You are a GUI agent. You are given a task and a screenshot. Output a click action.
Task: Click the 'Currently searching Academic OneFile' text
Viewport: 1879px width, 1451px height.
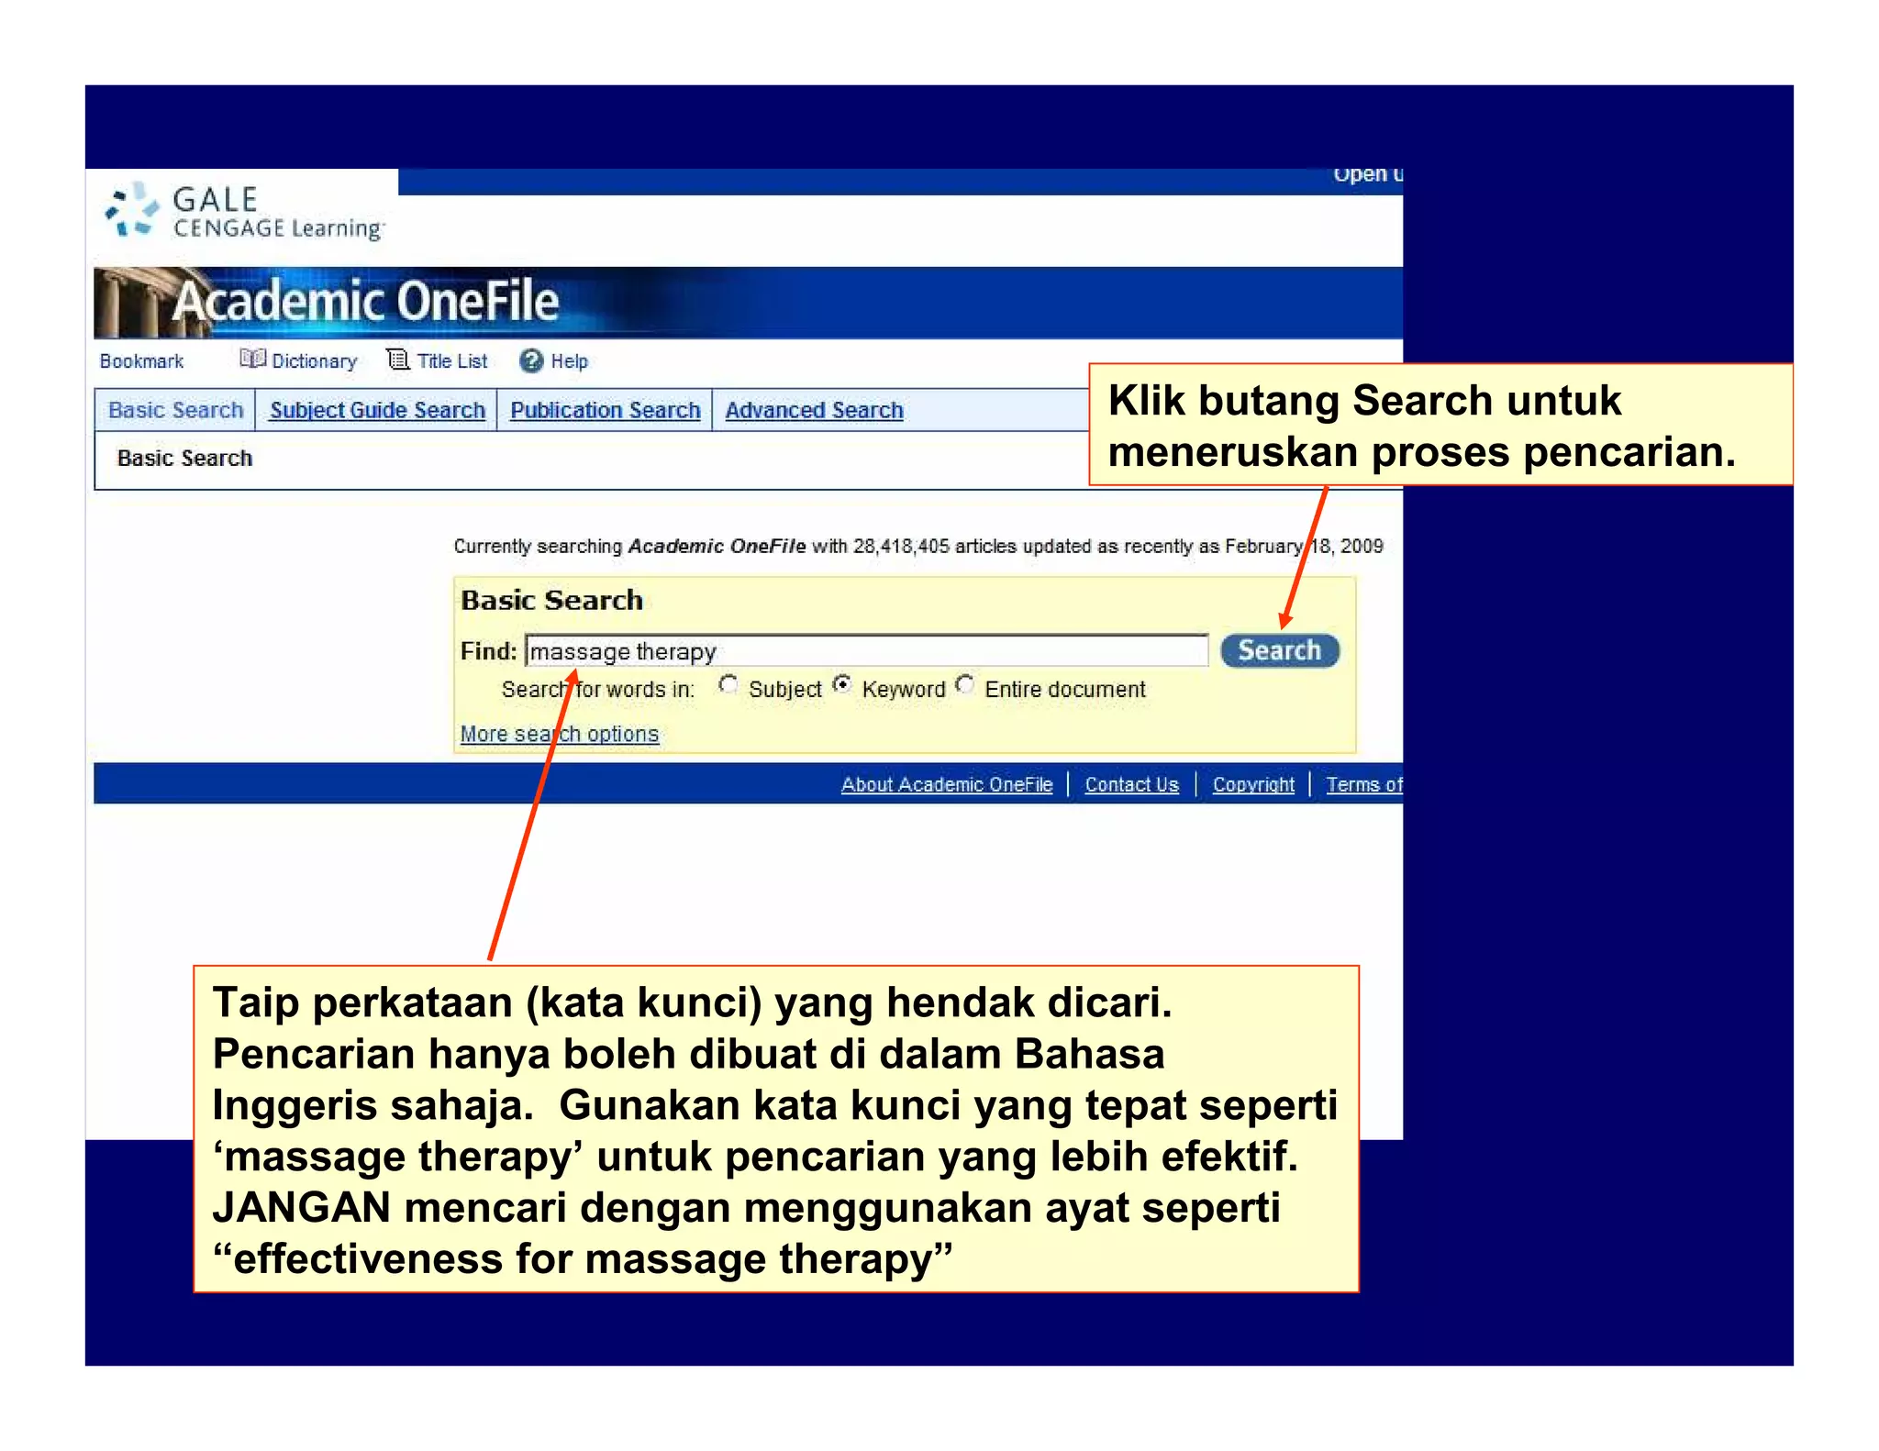point(917,546)
